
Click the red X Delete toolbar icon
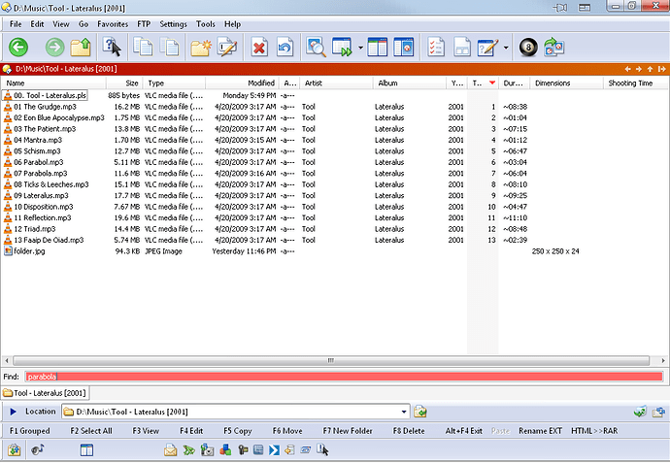click(259, 47)
